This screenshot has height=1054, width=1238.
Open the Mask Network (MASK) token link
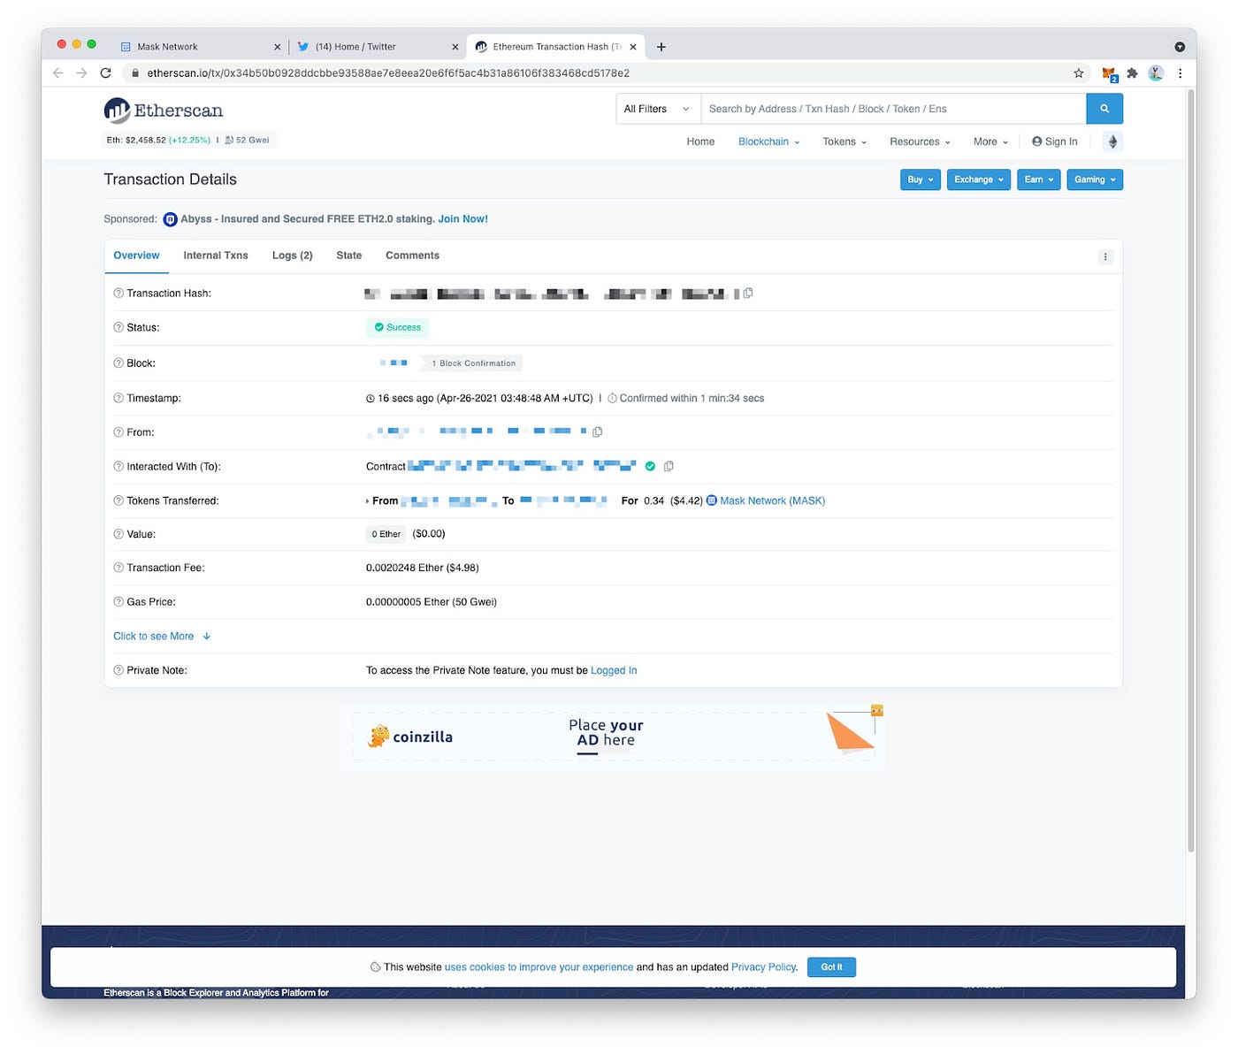pos(772,500)
